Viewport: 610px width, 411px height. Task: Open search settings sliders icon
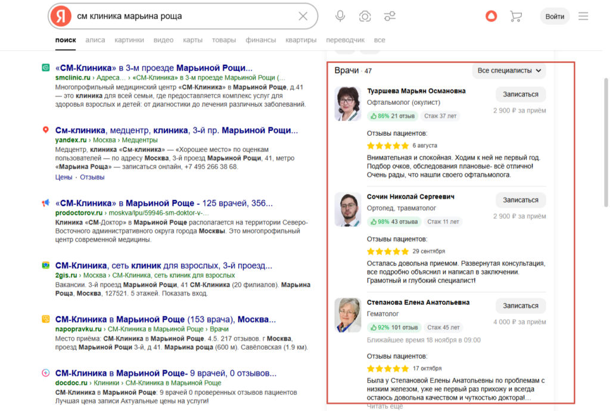point(390,16)
